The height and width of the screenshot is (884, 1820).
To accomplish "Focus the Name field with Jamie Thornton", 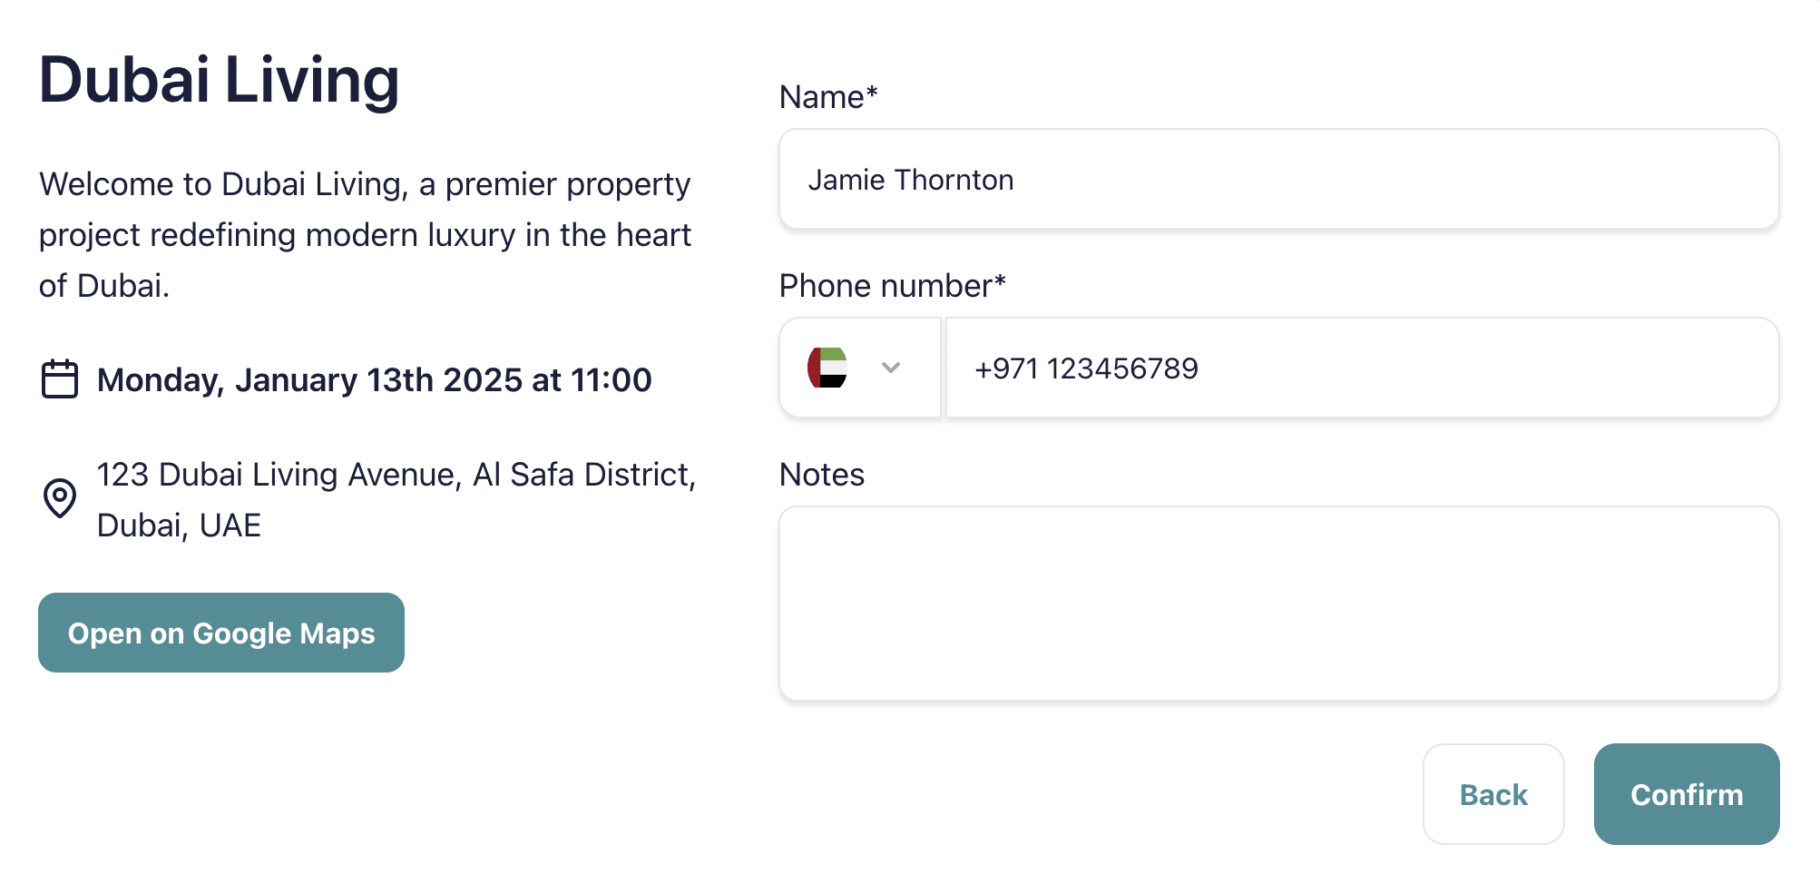I will [1277, 180].
